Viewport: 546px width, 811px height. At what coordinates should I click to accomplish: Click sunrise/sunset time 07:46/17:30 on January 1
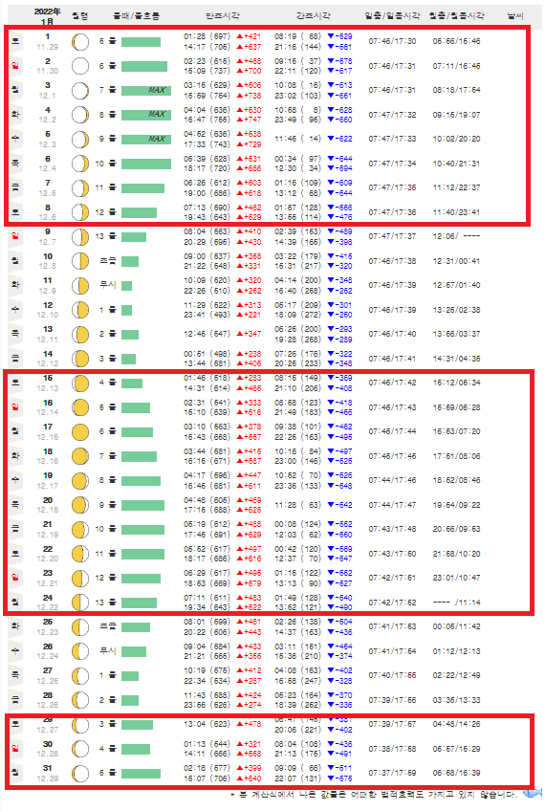(392, 41)
